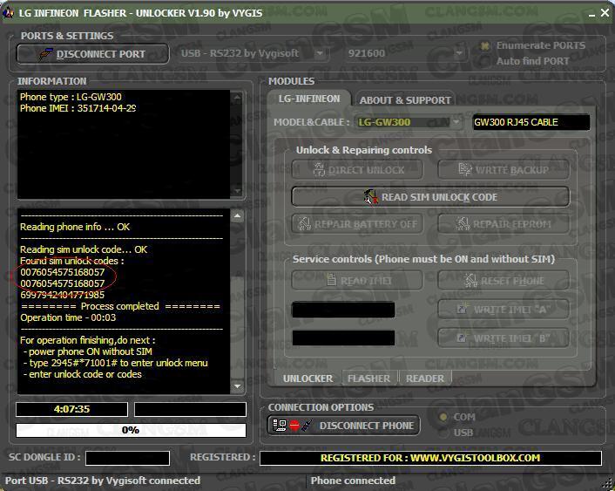Click the tool icon on REPAIR EEPROM
615x491 pixels.
tap(463, 224)
